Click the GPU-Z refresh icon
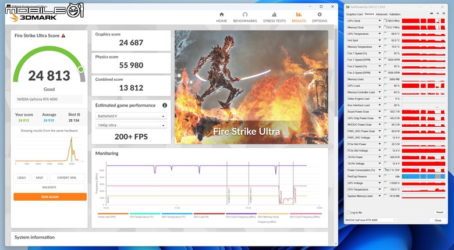This screenshot has height=250, width=454. click(x=438, y=13)
